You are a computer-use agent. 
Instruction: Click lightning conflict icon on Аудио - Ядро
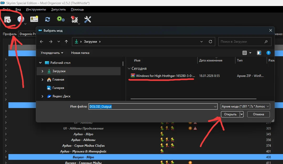[x=162, y=134]
